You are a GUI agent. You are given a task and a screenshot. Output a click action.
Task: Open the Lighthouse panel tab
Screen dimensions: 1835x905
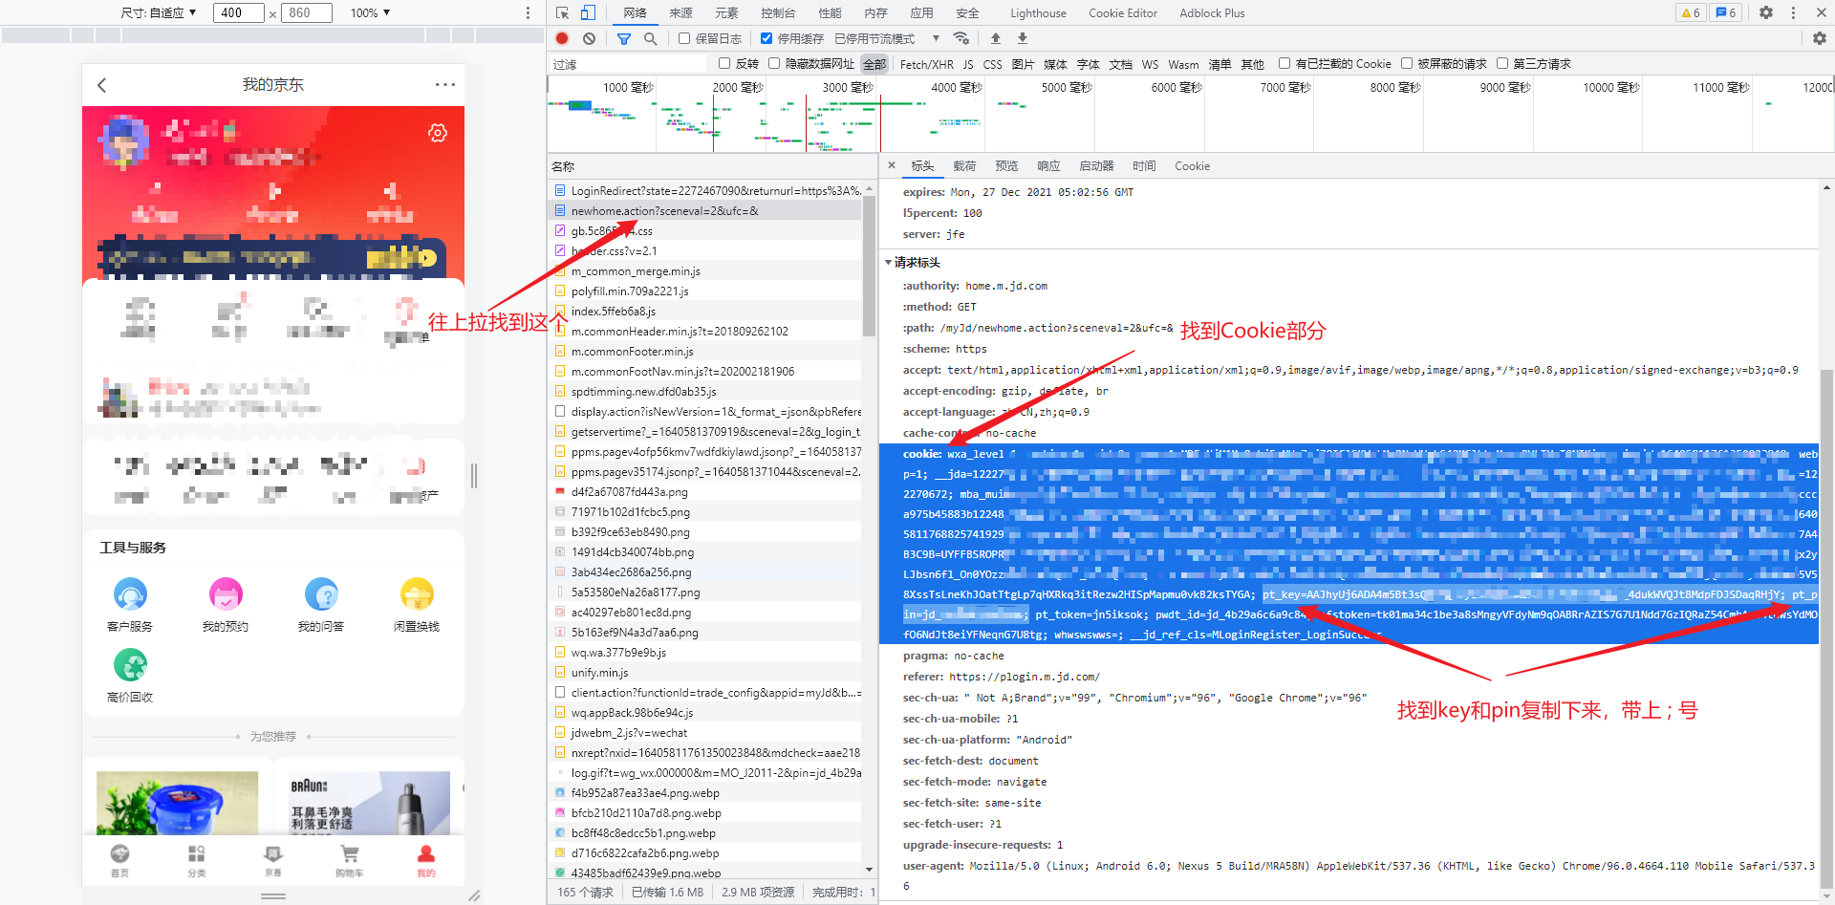pos(1038,12)
